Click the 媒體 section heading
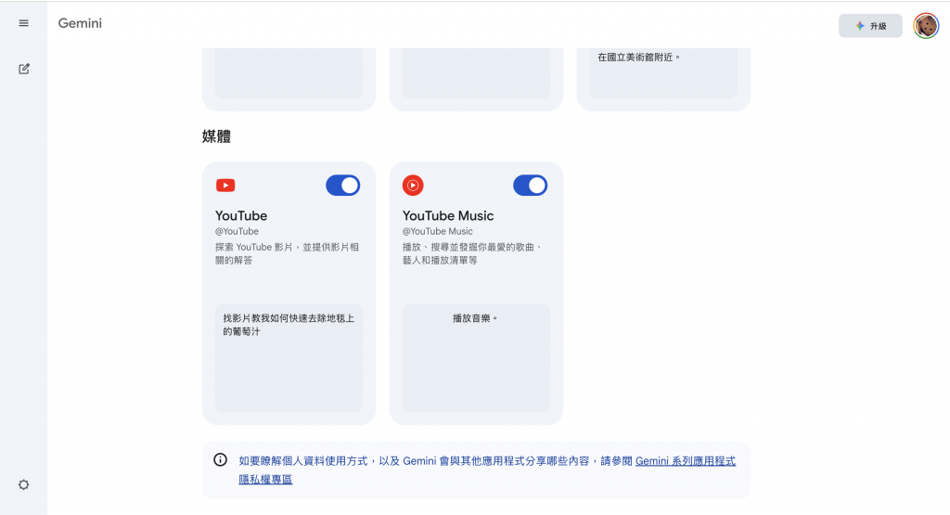950x515 pixels. (216, 136)
